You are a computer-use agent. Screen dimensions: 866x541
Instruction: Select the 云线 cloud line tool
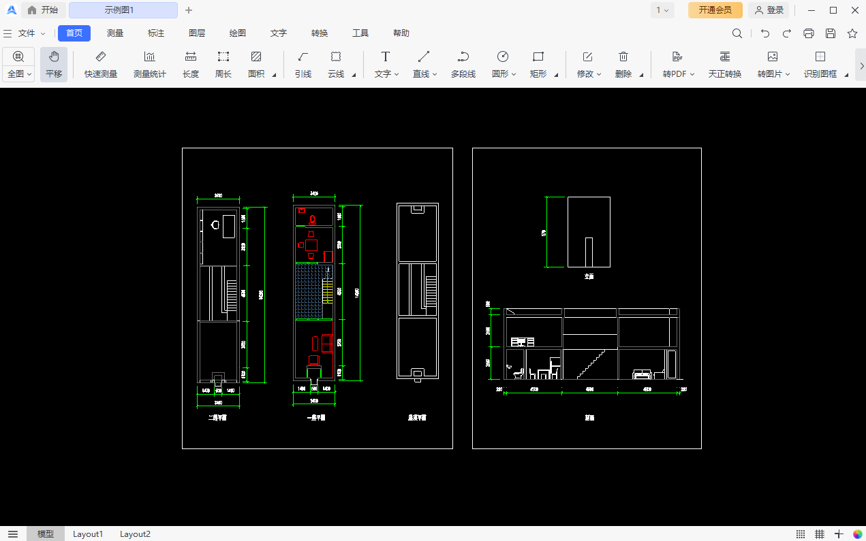[x=336, y=65]
